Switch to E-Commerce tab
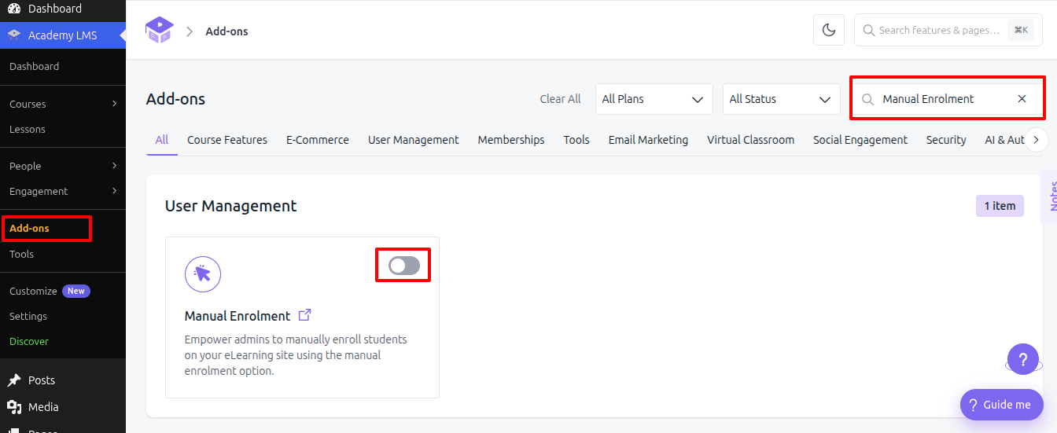This screenshot has height=433, width=1057. [318, 140]
